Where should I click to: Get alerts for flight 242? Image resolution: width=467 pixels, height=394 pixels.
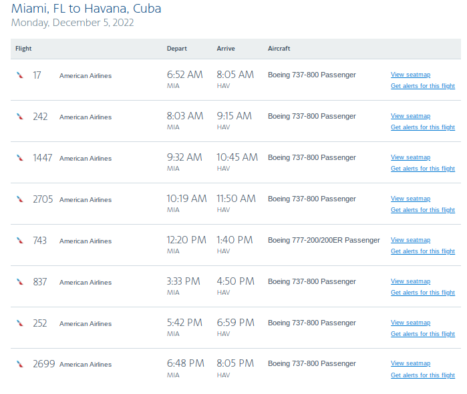[x=423, y=127]
